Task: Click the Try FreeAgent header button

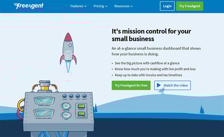Action: coord(190,6)
